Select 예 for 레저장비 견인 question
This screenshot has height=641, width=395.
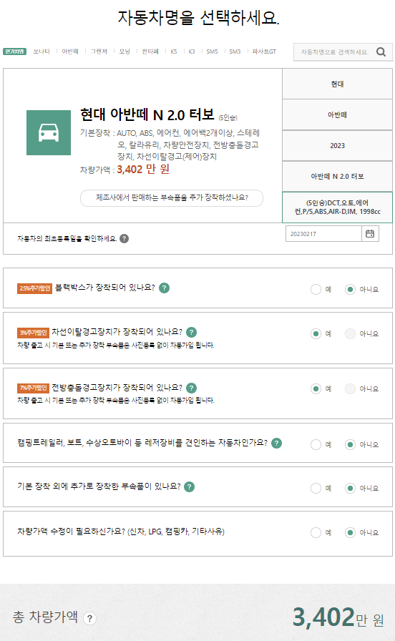(316, 444)
